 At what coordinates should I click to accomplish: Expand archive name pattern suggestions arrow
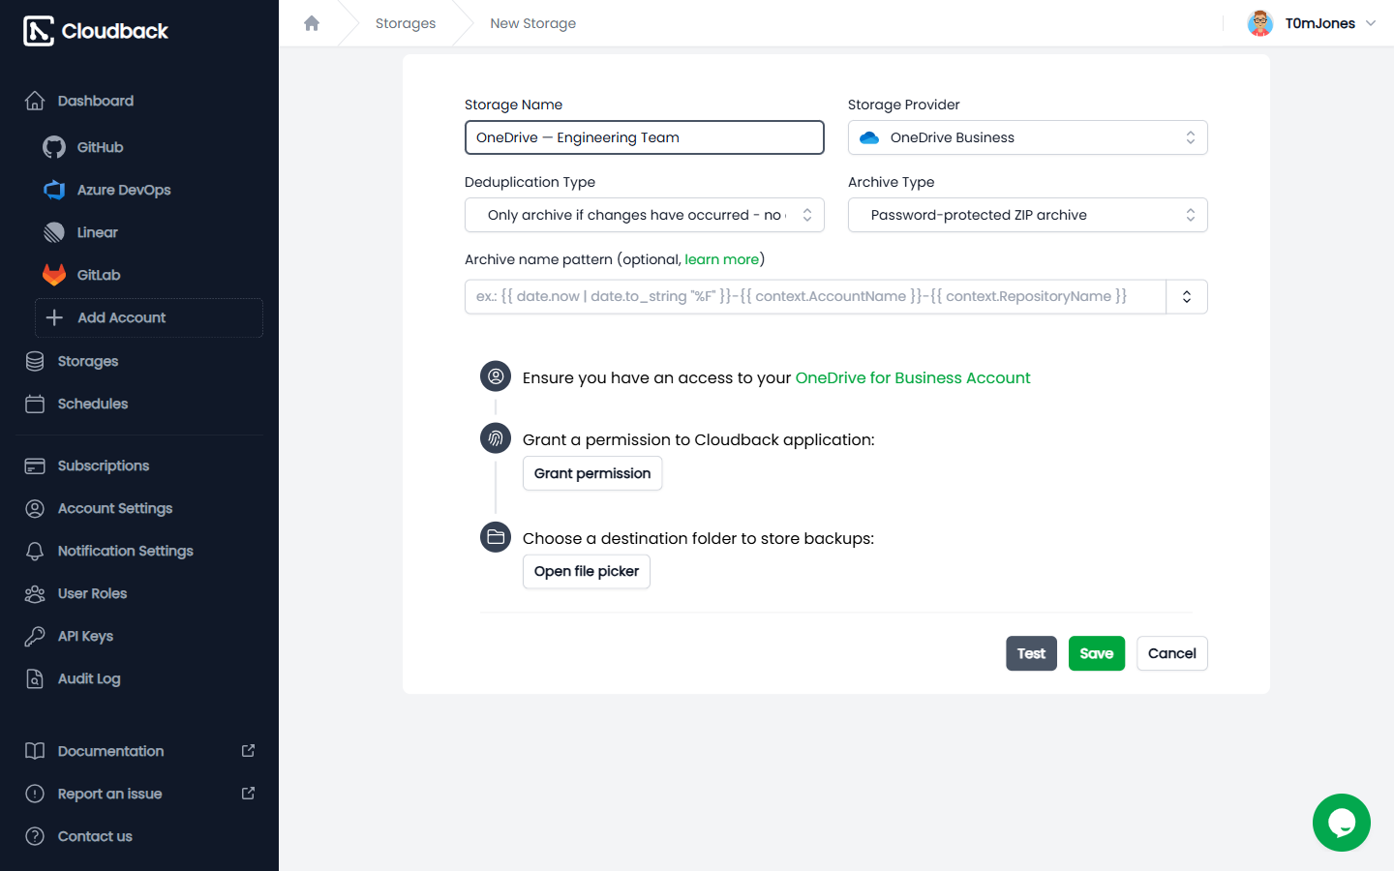[1187, 296]
